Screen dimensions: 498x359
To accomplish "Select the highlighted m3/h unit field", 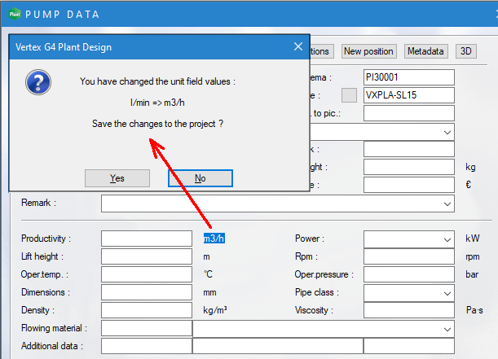I will click(x=214, y=239).
